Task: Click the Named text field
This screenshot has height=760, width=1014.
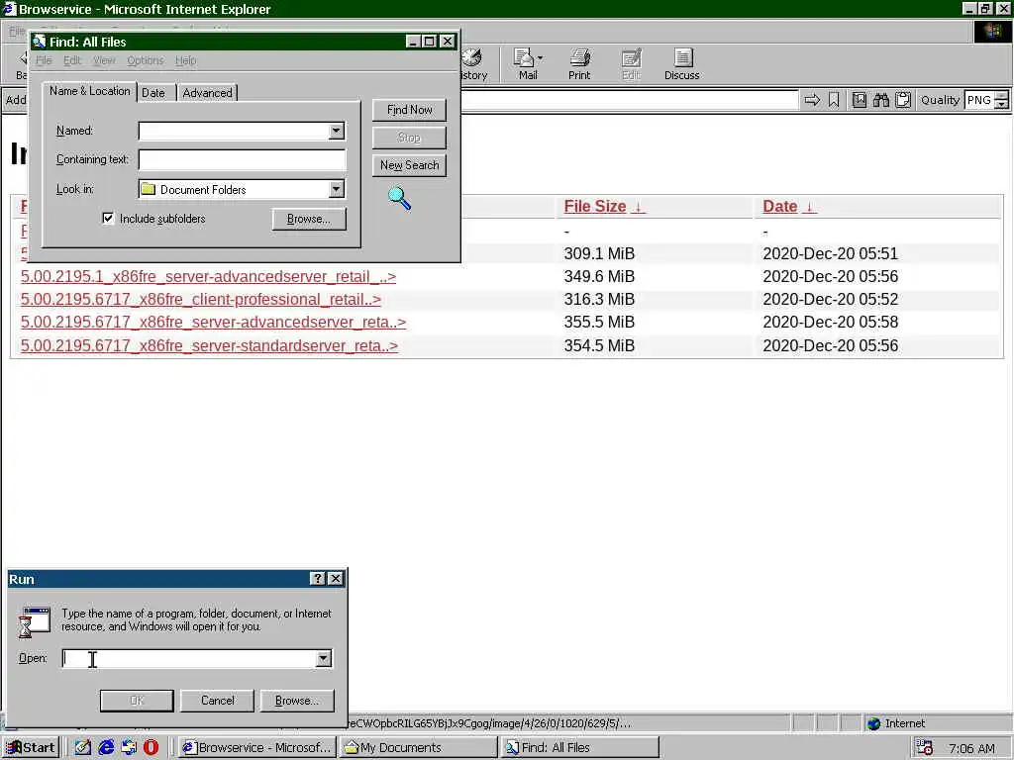Action: (x=234, y=131)
